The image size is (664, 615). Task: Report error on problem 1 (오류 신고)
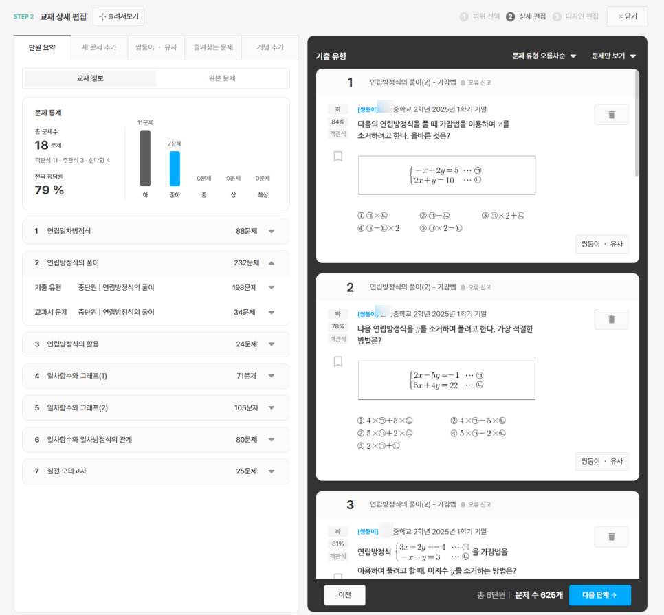(x=476, y=82)
